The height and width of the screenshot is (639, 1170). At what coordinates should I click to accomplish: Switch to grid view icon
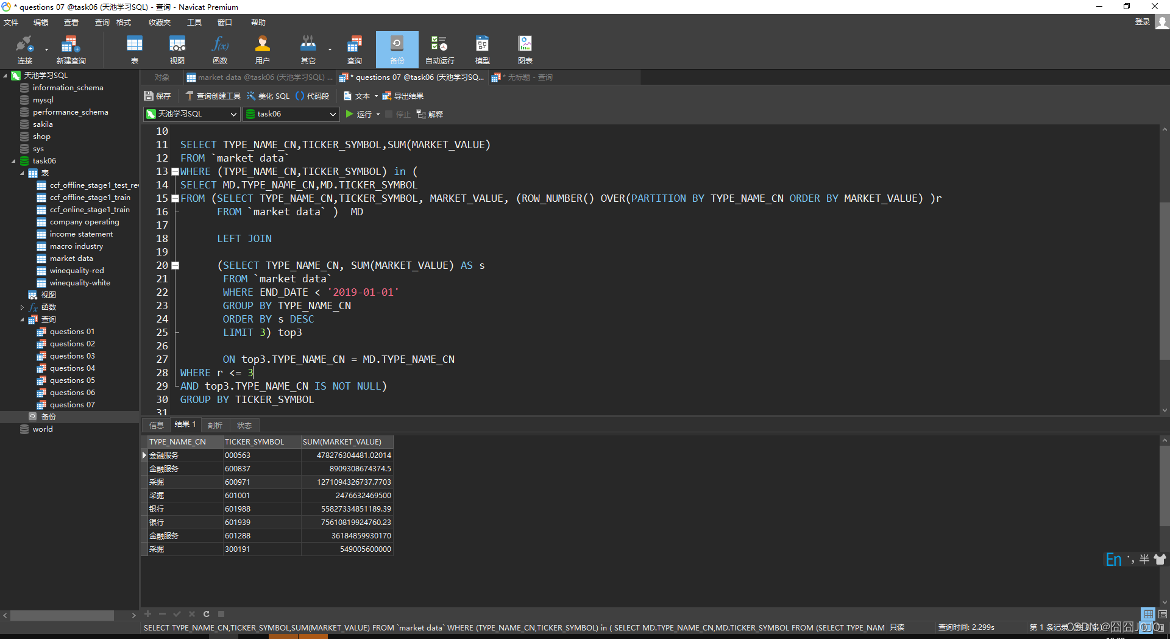coord(1148,614)
